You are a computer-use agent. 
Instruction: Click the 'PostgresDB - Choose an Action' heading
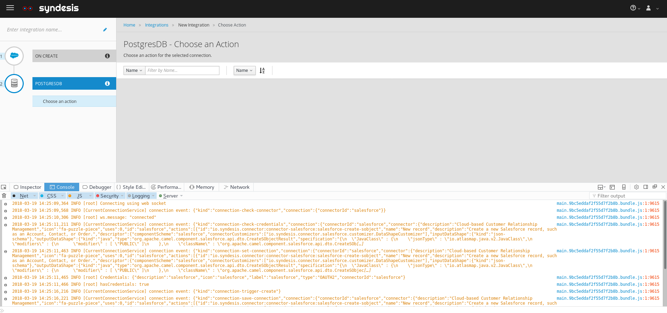[x=181, y=44]
